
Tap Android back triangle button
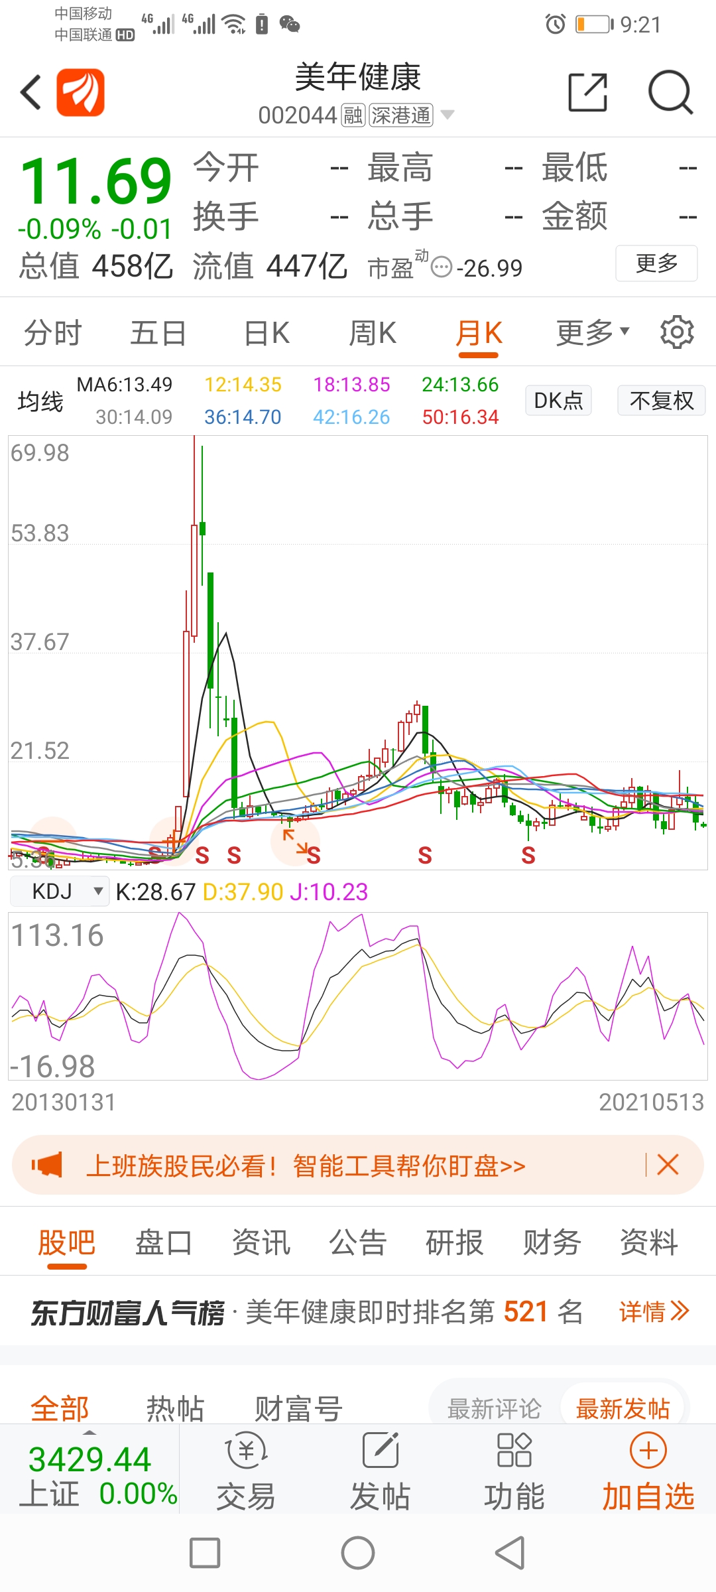click(x=510, y=1553)
